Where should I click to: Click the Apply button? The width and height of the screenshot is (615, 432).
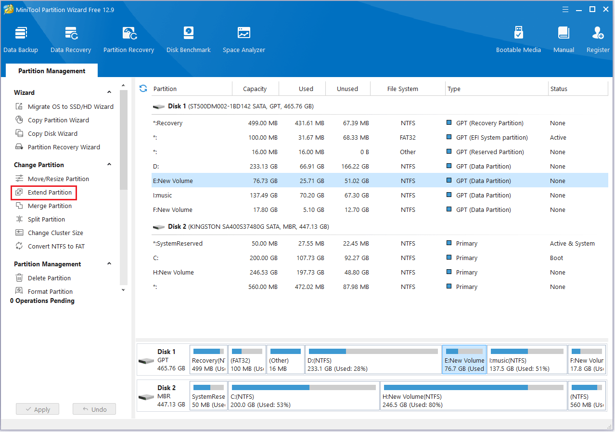pyautogui.click(x=37, y=409)
